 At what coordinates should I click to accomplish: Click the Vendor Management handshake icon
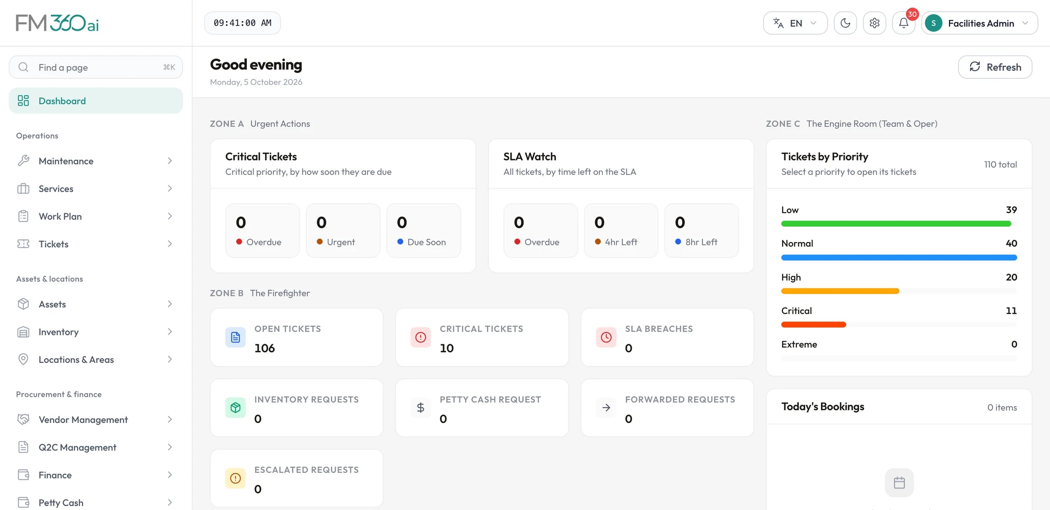point(23,419)
